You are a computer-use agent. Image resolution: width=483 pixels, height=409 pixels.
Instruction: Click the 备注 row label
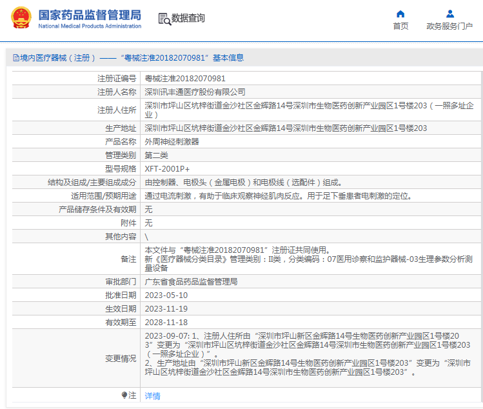click(128, 259)
